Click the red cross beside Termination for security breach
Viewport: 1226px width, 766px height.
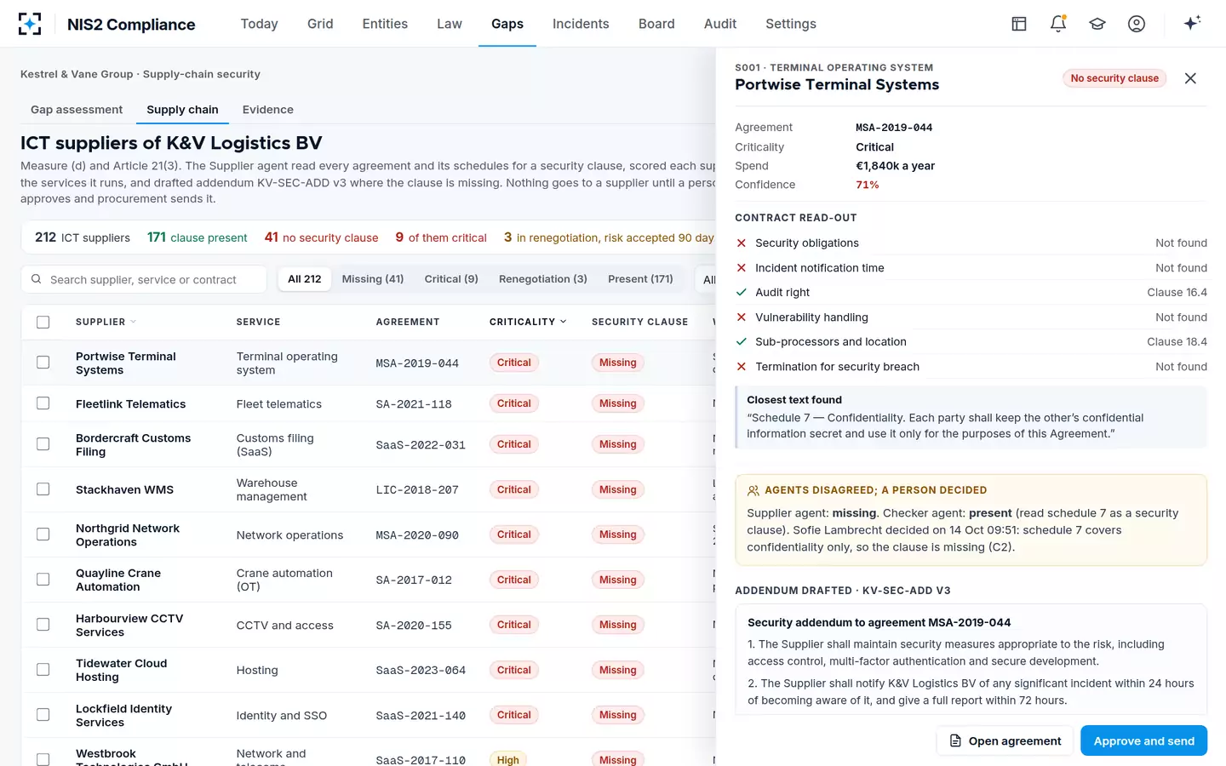click(742, 366)
